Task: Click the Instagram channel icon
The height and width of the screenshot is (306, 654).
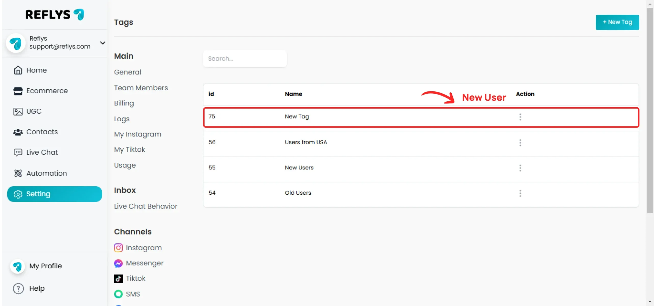Action: tap(118, 248)
